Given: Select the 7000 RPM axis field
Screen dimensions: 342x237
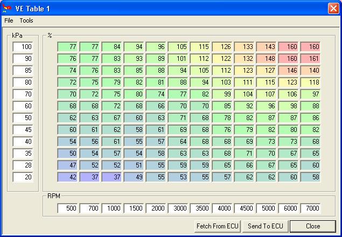Looking at the screenshot, I should (311, 208).
